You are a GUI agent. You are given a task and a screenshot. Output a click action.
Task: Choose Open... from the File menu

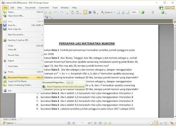click(23, 12)
